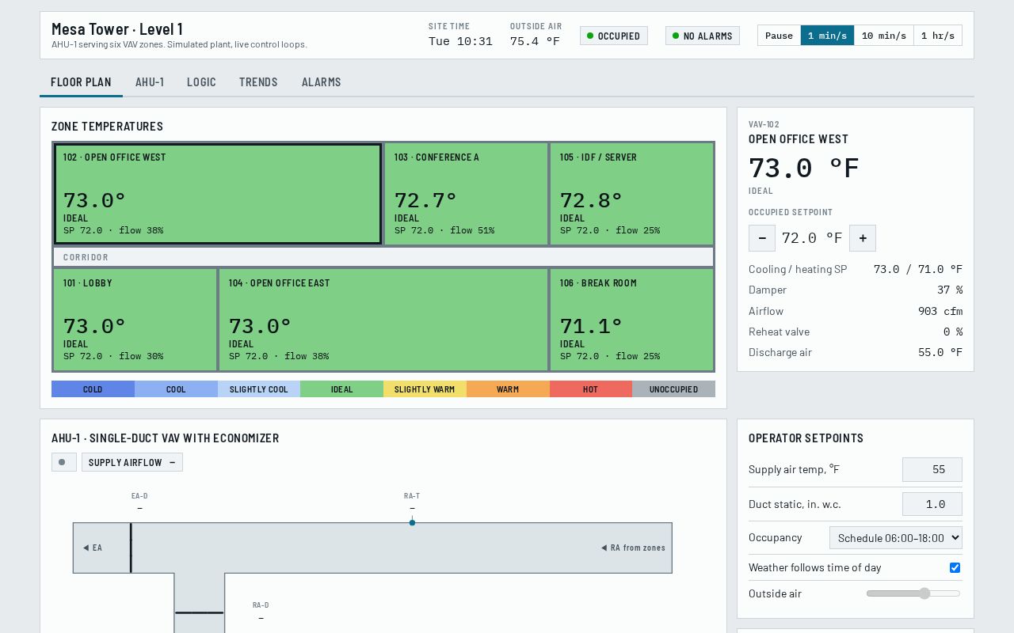The width and height of the screenshot is (1014, 633).
Task: Click the Corridor area on floor plan
Action: (x=383, y=257)
